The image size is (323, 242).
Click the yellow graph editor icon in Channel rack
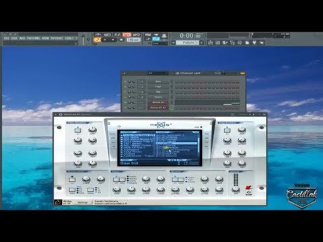[242, 73]
